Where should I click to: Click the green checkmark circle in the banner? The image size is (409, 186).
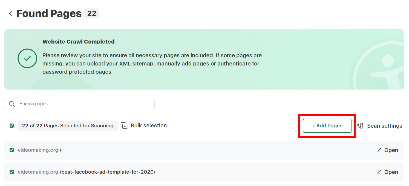tap(27, 58)
